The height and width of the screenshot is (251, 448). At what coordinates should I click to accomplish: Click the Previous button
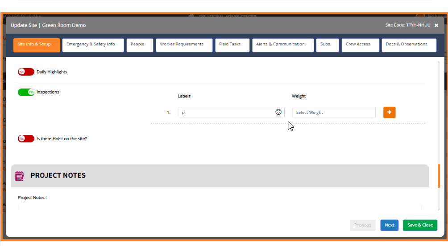tap(363, 225)
